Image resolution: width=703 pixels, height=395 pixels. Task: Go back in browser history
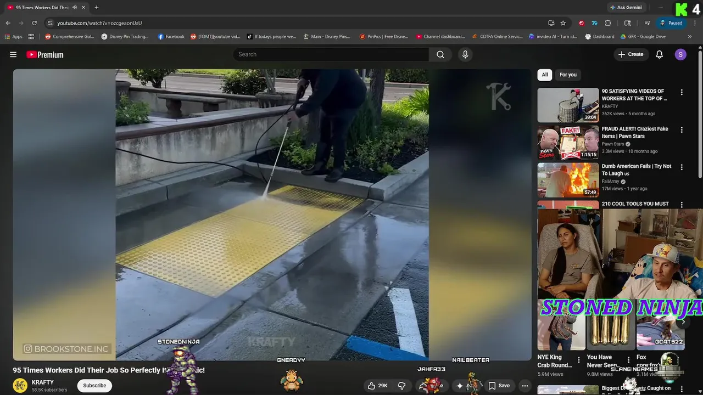8,23
